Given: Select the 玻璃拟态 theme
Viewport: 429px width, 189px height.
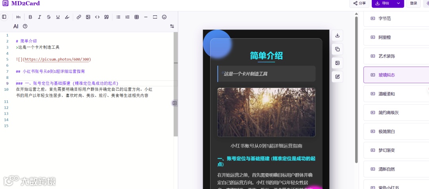Looking at the screenshot, I should pyautogui.click(x=396, y=75).
